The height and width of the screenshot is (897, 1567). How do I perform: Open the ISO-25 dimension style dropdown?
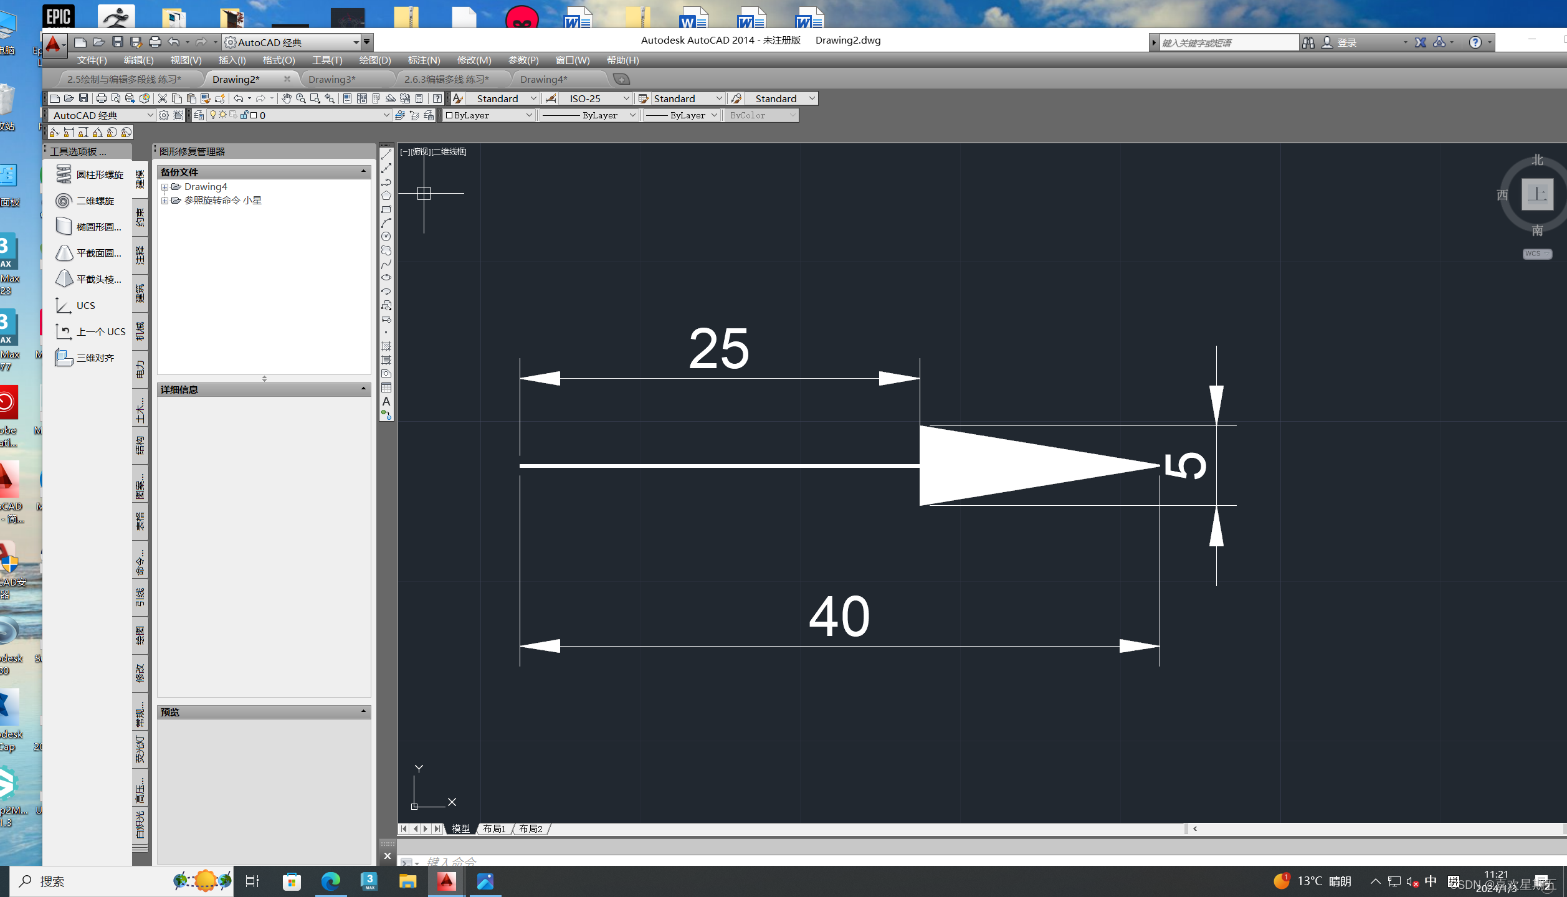[626, 98]
